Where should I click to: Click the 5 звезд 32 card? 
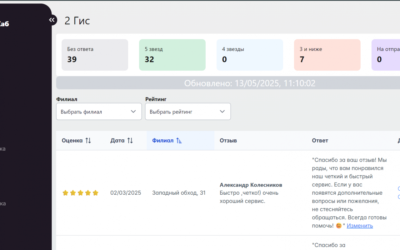pos(172,55)
